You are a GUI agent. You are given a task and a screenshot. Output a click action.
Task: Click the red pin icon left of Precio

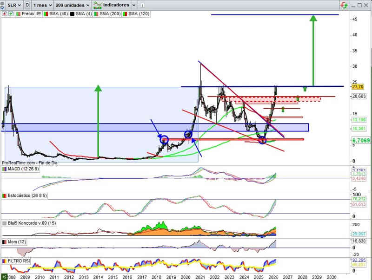[x=4, y=14]
